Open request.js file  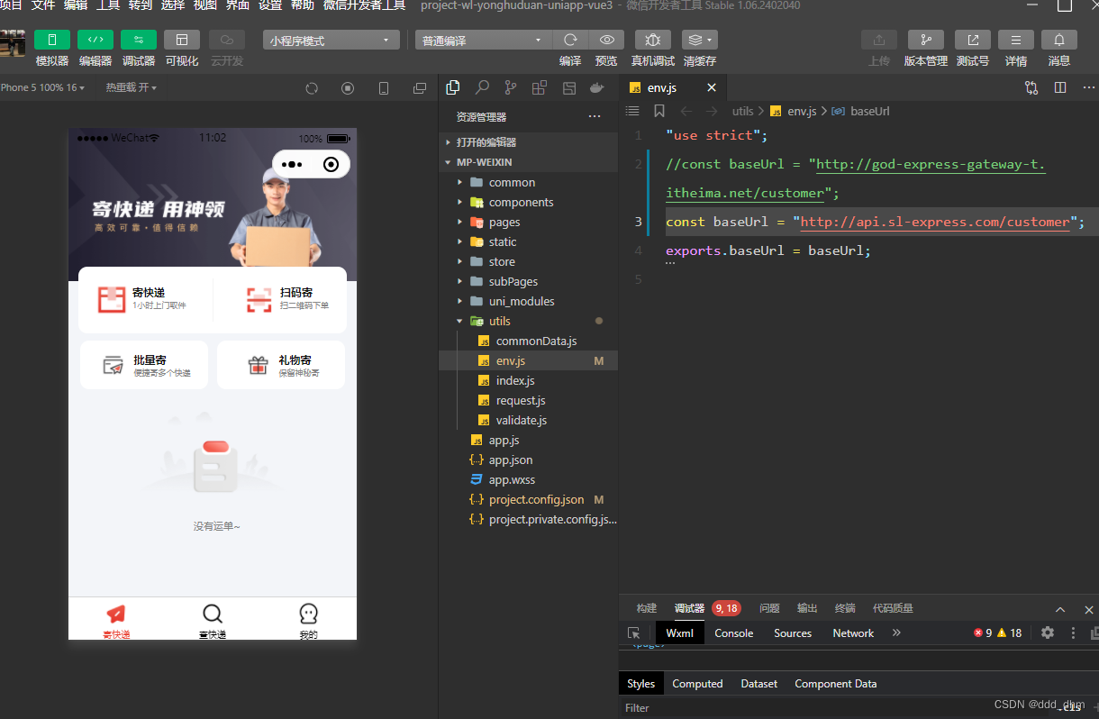(528, 400)
